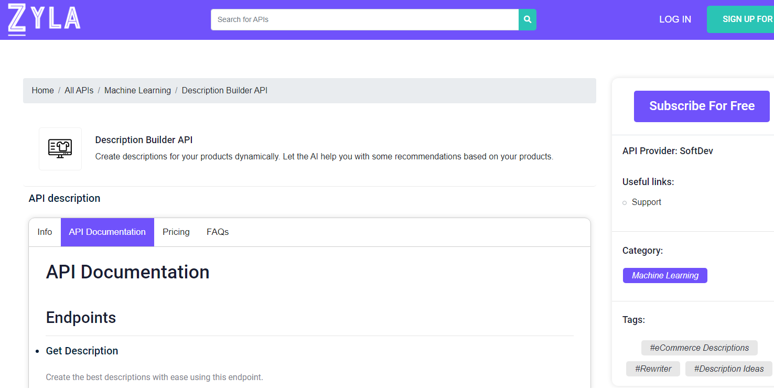Click Machine Learning in the breadcrumb
The height and width of the screenshot is (389, 774).
[x=137, y=90]
